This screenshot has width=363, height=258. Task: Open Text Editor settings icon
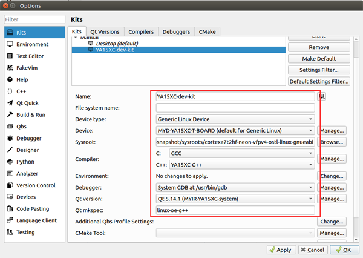tap(10, 56)
